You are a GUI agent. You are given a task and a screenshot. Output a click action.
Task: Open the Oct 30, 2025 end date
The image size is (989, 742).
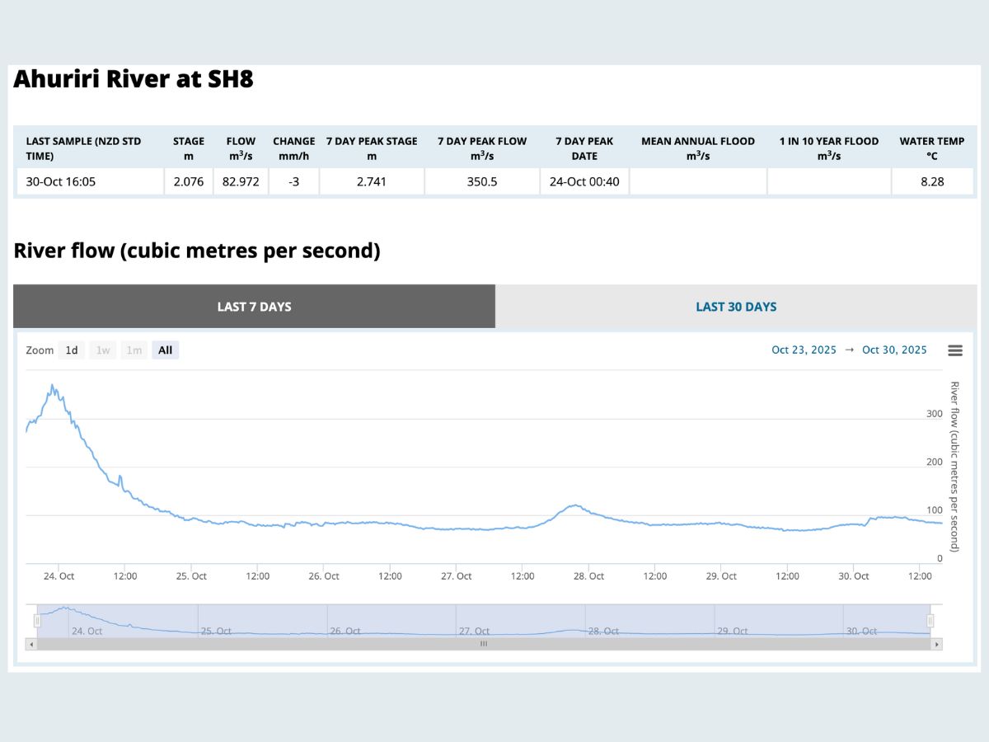click(894, 350)
